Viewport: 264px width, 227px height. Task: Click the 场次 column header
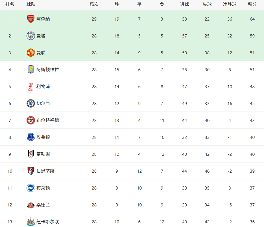pos(94,5)
